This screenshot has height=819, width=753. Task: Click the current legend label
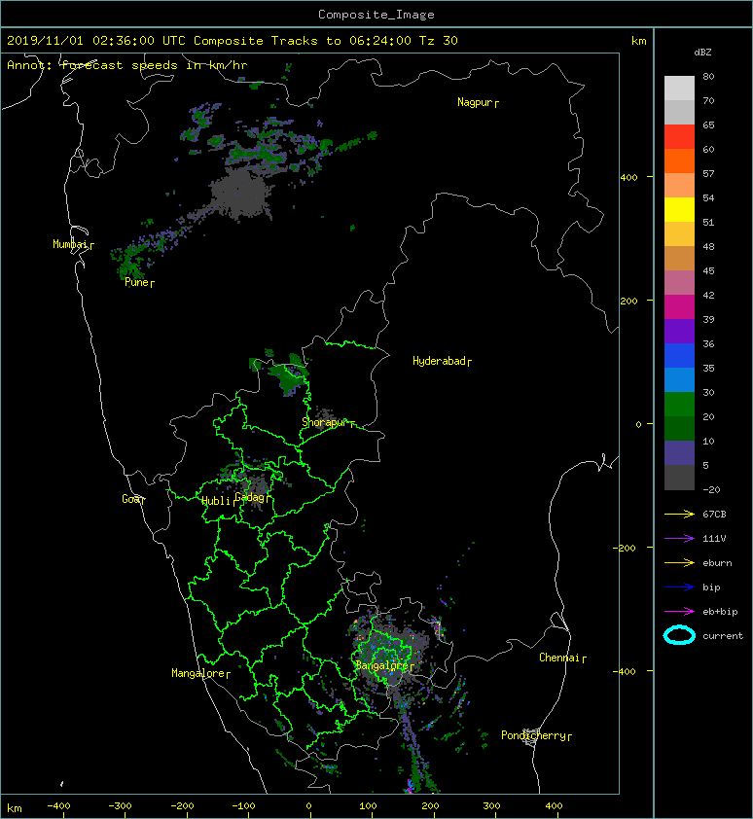click(723, 636)
